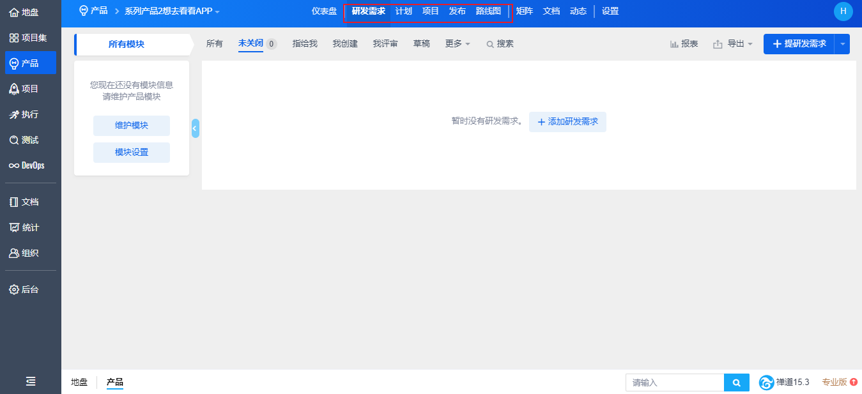This screenshot has height=394, width=862.
Task: Open the 项目 tab in top navigation
Action: pyautogui.click(x=431, y=11)
